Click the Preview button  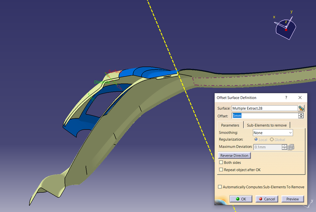292,199
